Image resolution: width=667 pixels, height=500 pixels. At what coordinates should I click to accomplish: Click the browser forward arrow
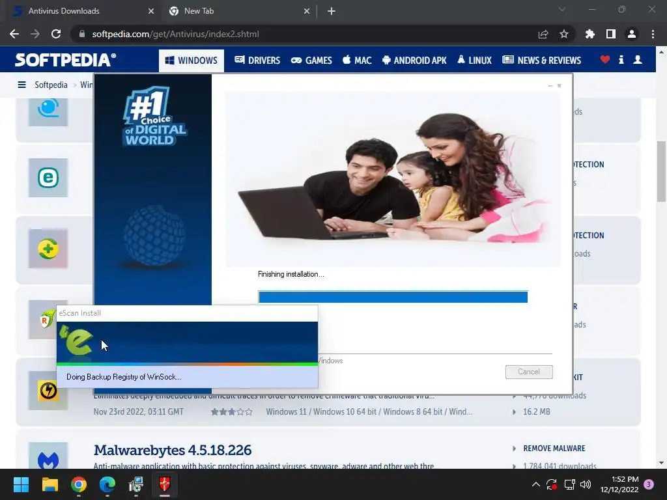pyautogui.click(x=35, y=34)
